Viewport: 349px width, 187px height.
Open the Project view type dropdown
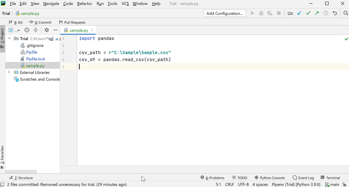click(x=14, y=30)
